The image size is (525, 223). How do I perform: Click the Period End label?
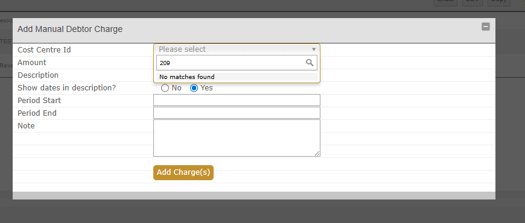click(37, 113)
